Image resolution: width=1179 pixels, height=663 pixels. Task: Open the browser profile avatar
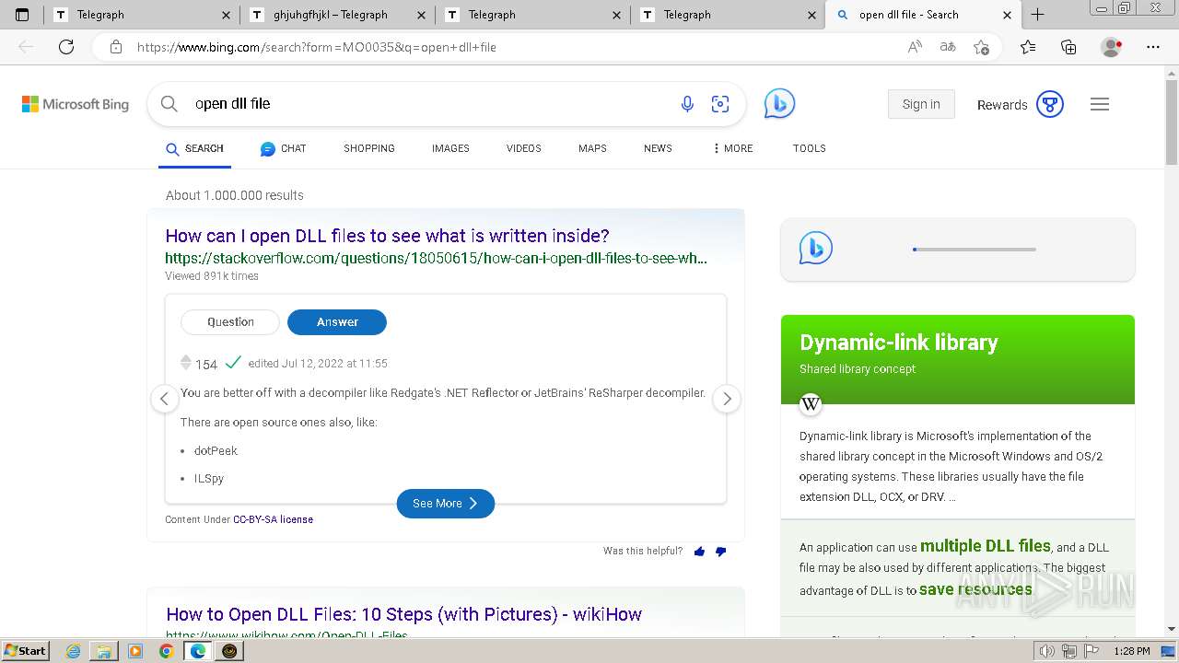tap(1112, 47)
